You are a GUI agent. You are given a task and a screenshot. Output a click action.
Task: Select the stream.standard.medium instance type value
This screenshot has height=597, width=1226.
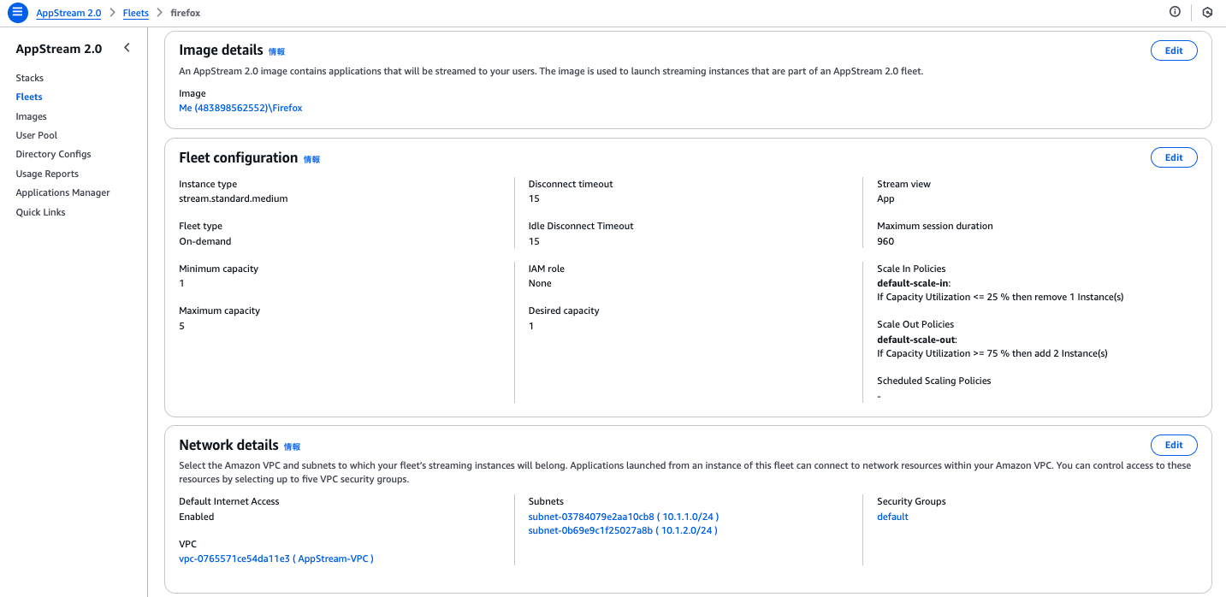[234, 198]
